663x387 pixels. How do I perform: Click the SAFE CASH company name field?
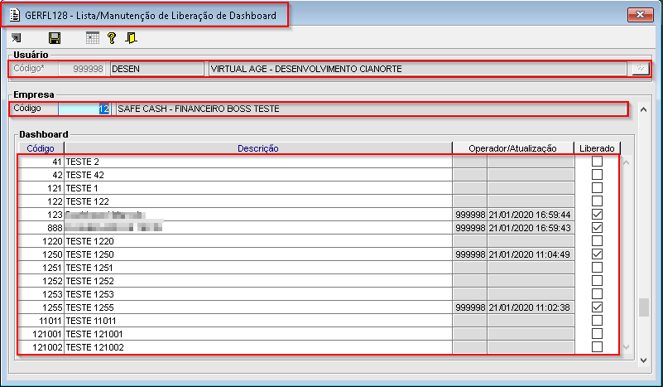click(372, 109)
